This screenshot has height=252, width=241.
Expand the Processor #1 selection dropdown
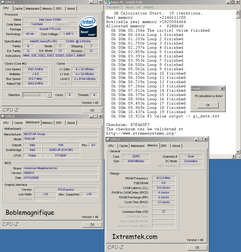(x=49, y=95)
